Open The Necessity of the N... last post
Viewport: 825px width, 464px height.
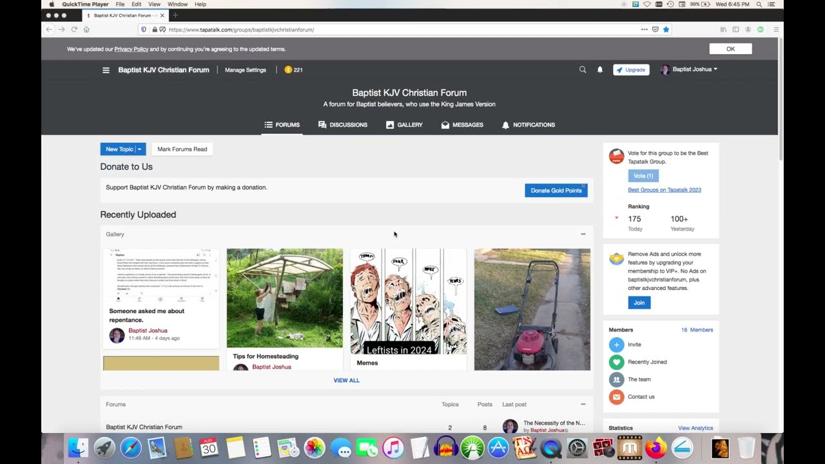click(x=554, y=423)
